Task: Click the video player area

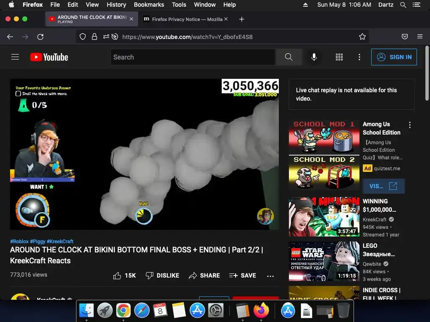Action: click(x=144, y=154)
